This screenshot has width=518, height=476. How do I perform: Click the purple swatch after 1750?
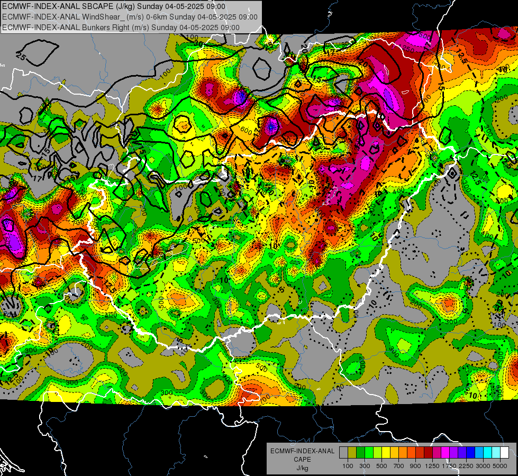(x=453, y=453)
